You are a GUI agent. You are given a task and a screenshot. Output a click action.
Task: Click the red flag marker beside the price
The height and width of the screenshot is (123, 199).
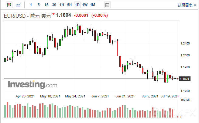(53, 14)
